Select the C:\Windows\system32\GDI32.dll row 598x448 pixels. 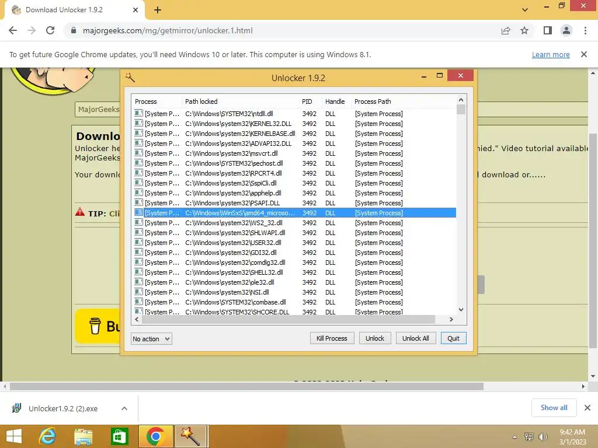click(294, 252)
